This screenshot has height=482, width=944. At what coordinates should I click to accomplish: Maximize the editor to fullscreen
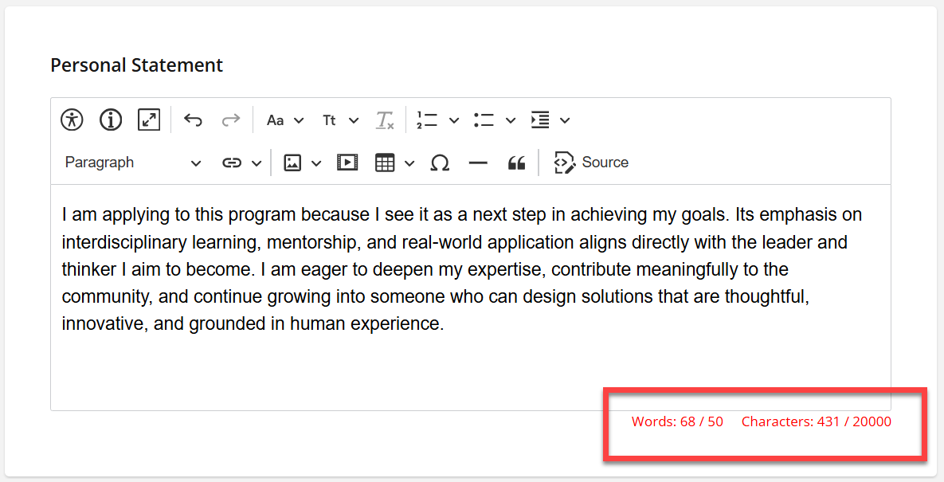pos(148,120)
